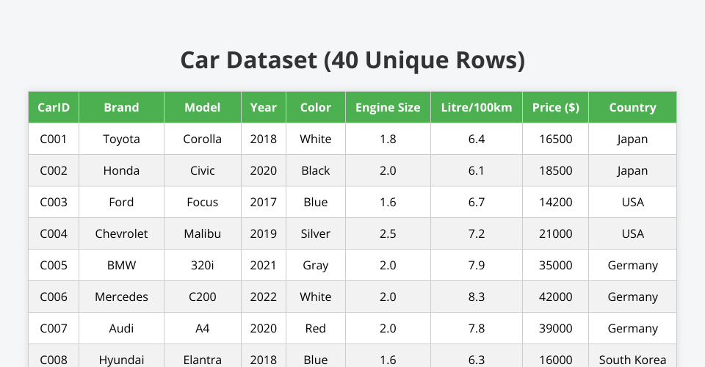This screenshot has height=367, width=705.
Task: Click the Chevrolet brand cell
Action: pyautogui.click(x=121, y=233)
